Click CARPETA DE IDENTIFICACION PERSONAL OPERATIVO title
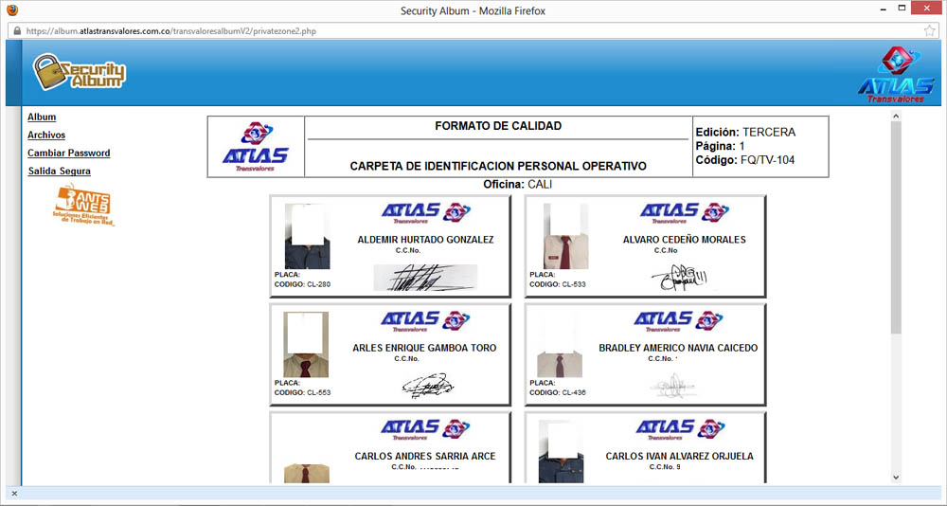The image size is (947, 506). pyautogui.click(x=498, y=166)
